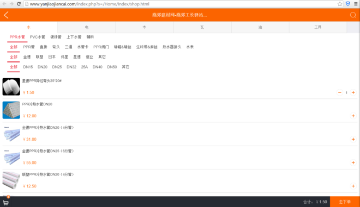Open 金德PPR冷热水管DN25（6分管） product title

[x=48, y=151]
